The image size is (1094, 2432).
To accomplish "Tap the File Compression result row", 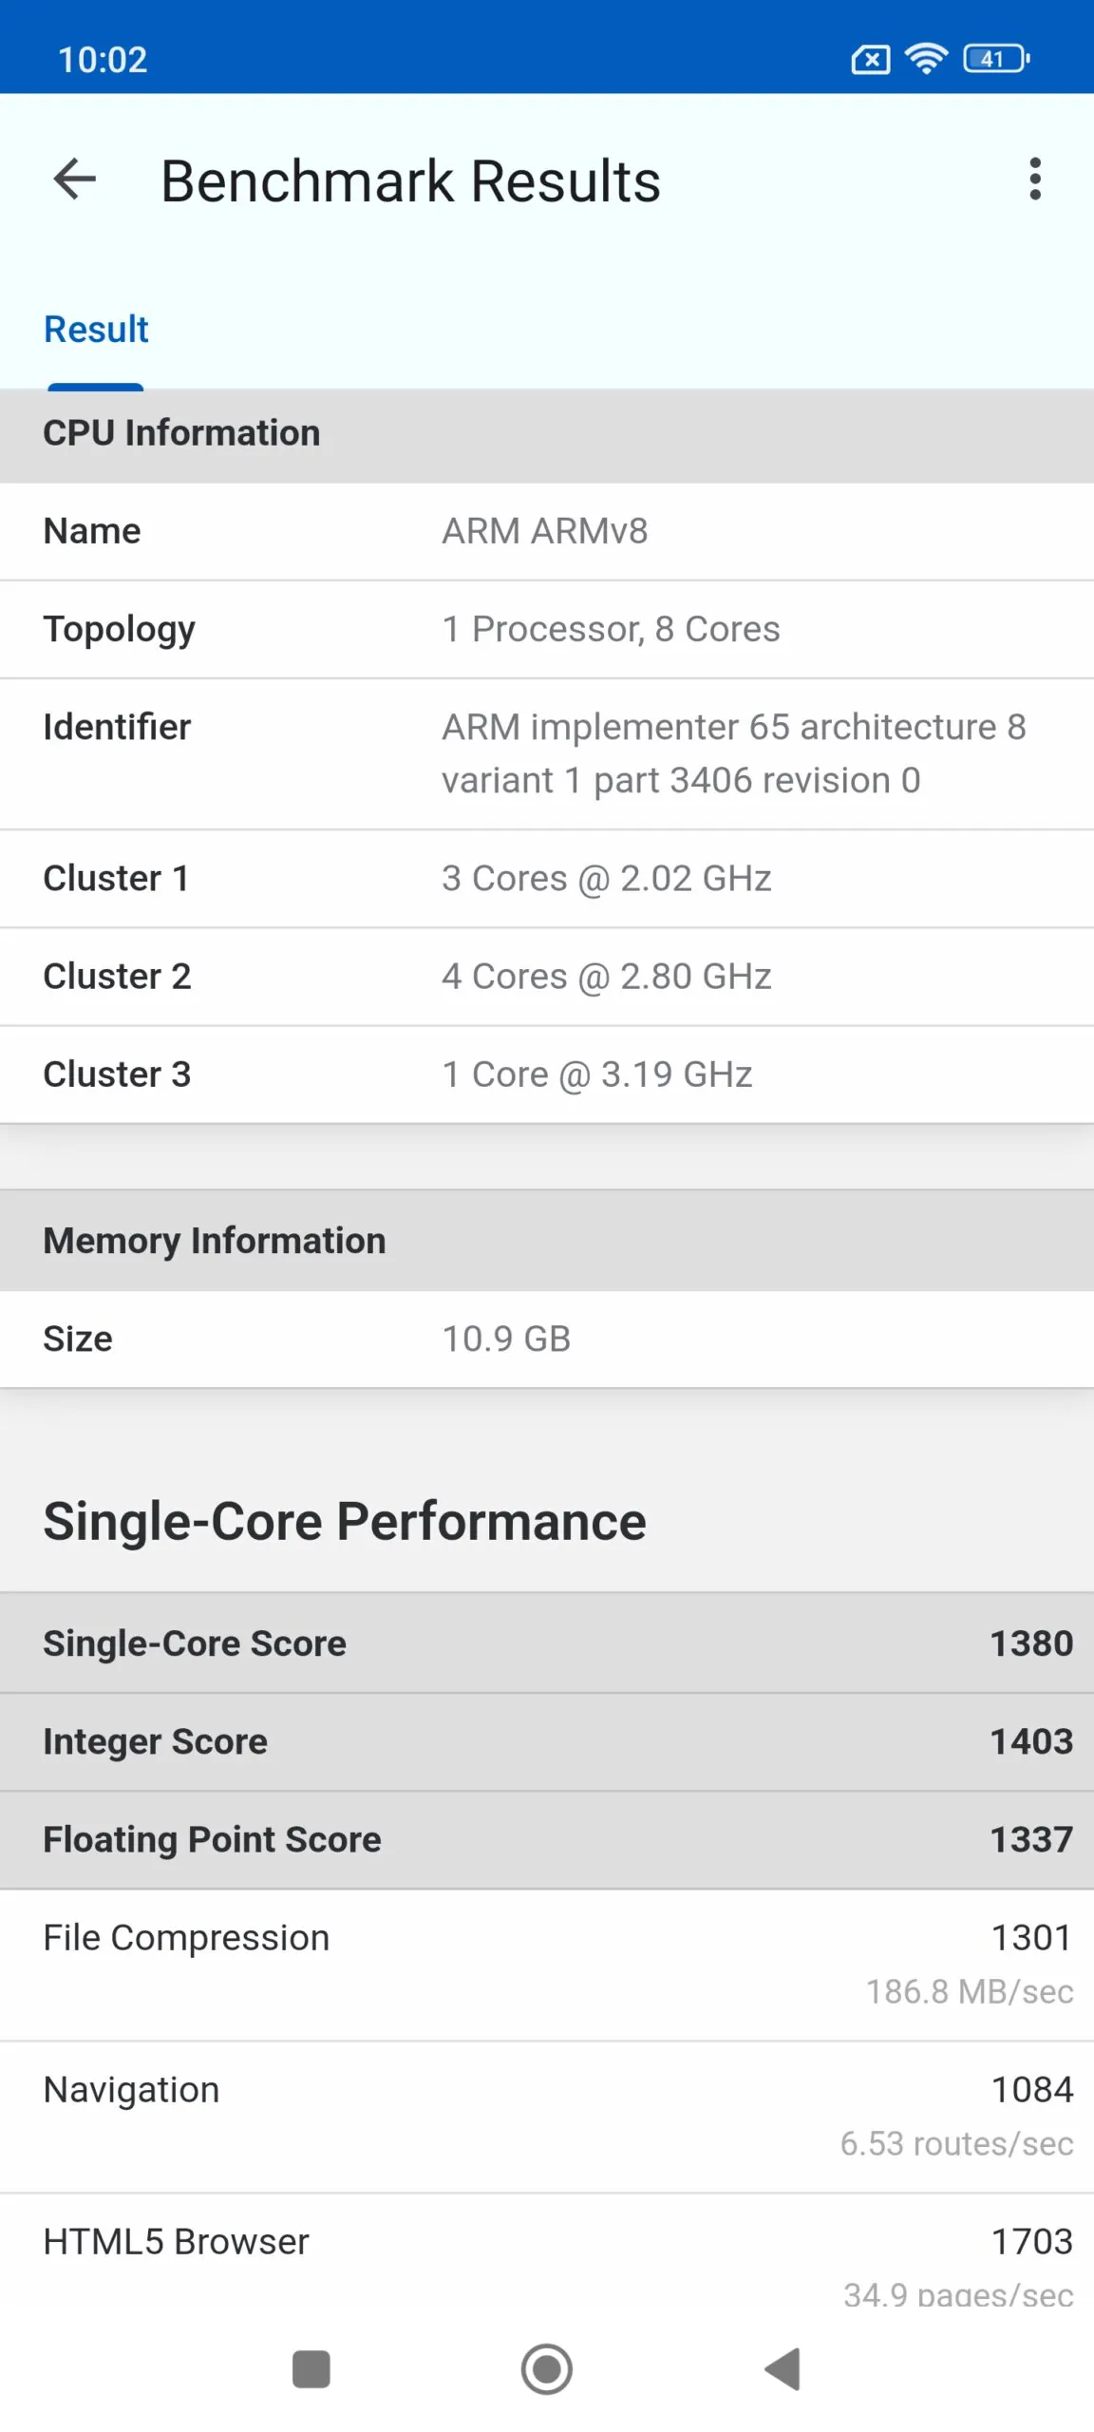I will 547,1965.
